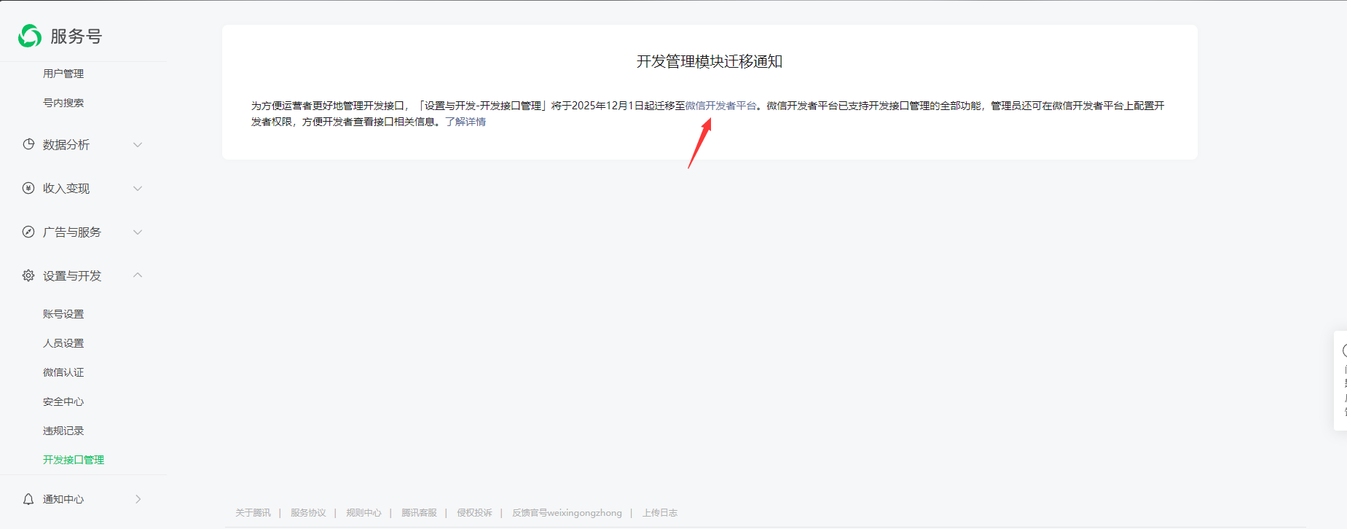Image resolution: width=1347 pixels, height=529 pixels.
Task: Collapse the 设置与开发 chevron
Action: click(138, 275)
